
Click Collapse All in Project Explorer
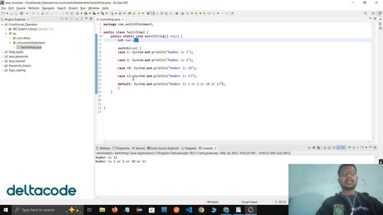tap(61, 19)
